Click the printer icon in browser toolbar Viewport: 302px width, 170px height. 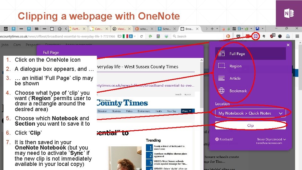[288, 36]
